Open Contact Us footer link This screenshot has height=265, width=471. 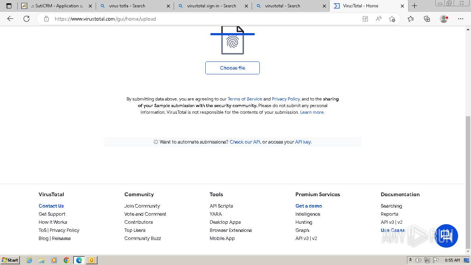(x=51, y=206)
